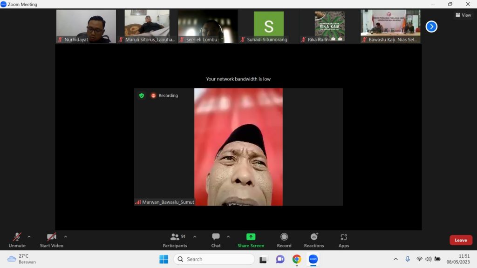477x268 pixels.
Task: Expand the arrow next to Participants
Action: [x=195, y=236]
